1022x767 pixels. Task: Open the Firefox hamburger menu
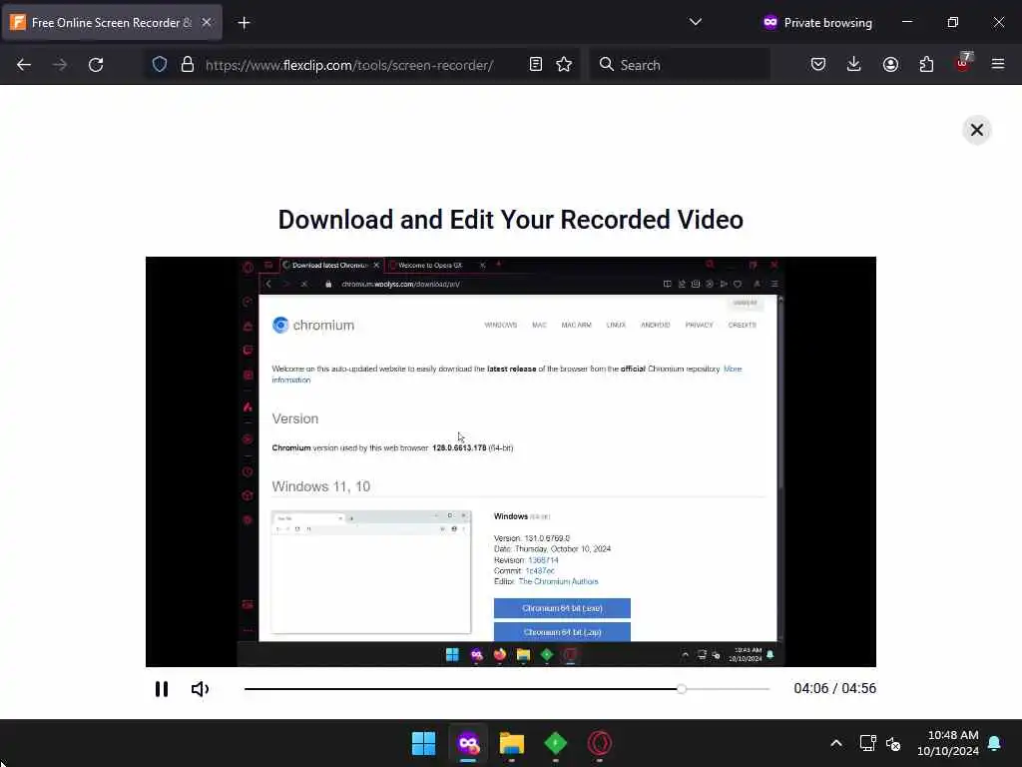998,65
